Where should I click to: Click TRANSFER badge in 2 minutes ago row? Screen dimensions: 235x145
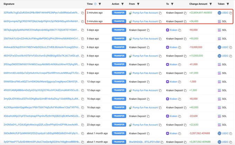pos(119,13)
